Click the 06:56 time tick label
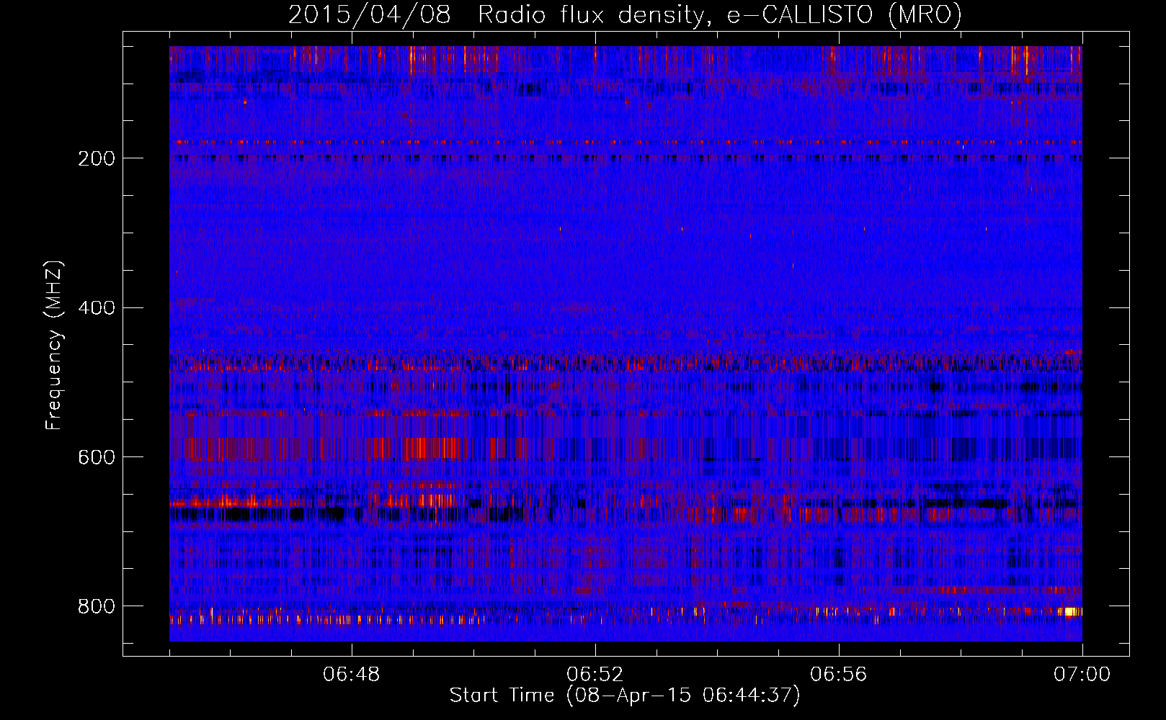1166x720 pixels. click(839, 675)
